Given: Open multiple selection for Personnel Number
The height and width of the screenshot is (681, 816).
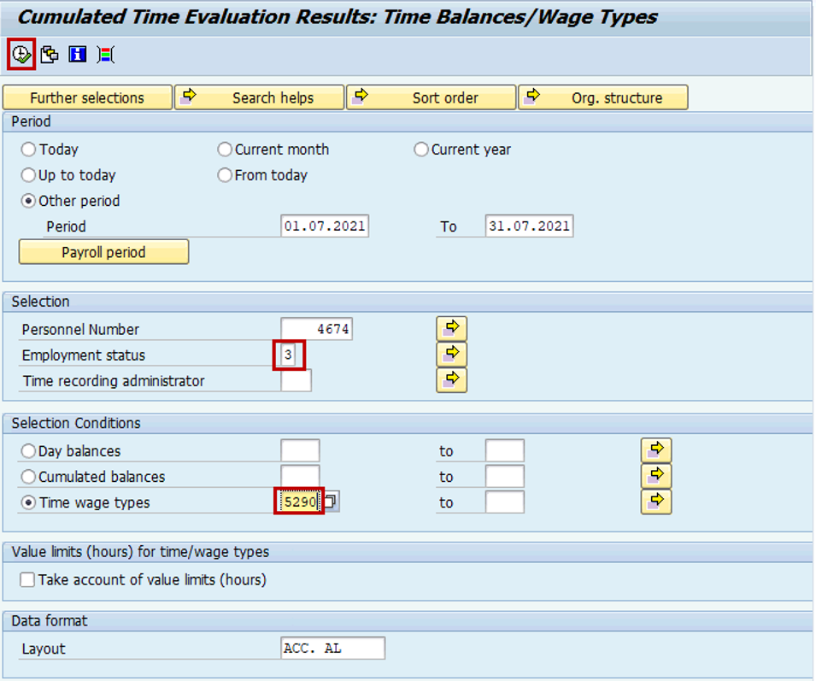Looking at the screenshot, I should (451, 328).
